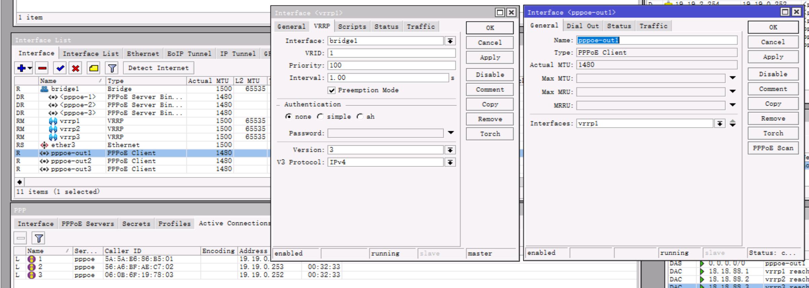Screen dimensions: 809x288
Task: Click the scroll-left arrow in Interface List
Action: (20, 182)
